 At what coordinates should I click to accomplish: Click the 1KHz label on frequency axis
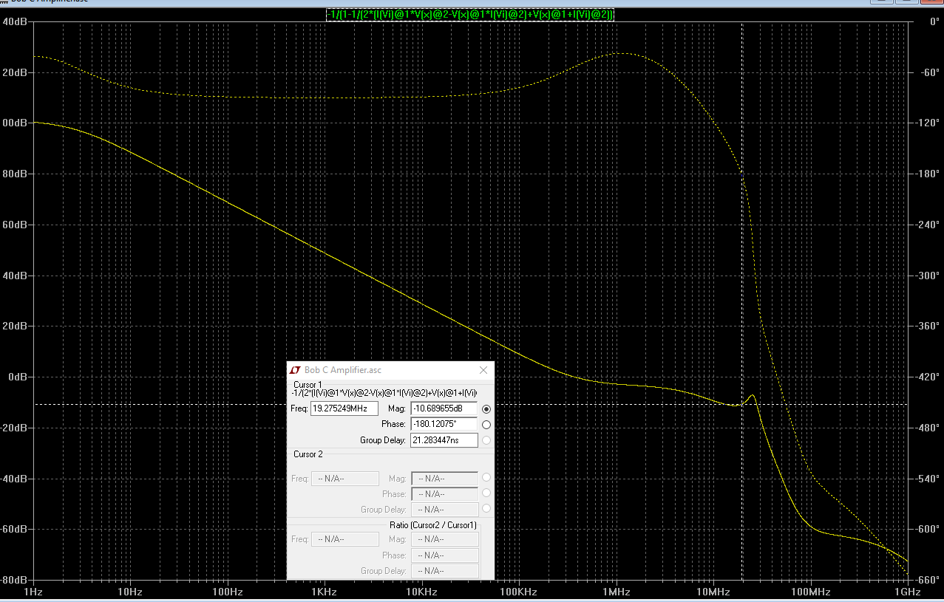tap(324, 592)
